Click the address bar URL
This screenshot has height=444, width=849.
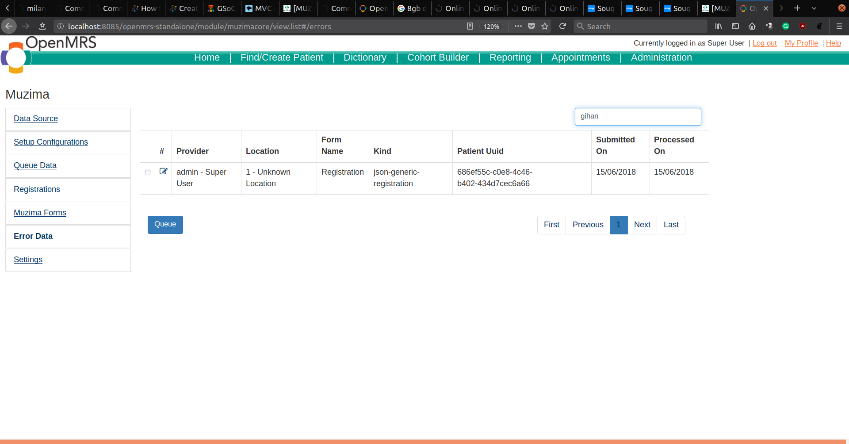point(199,26)
